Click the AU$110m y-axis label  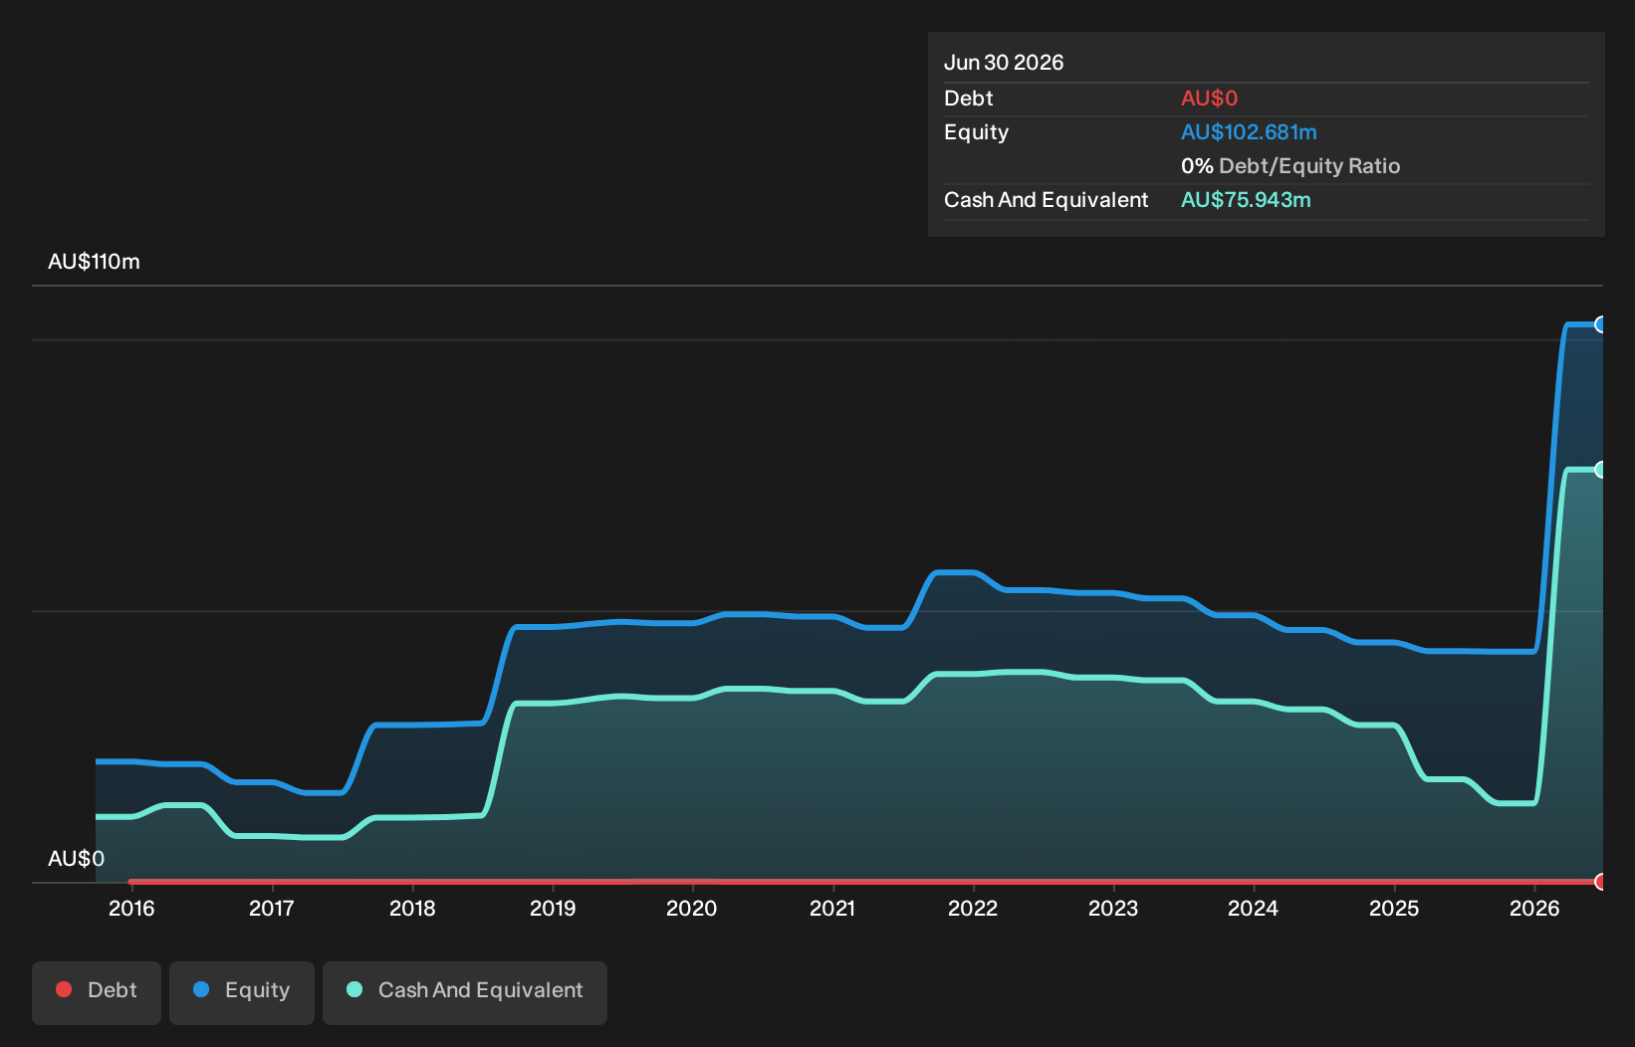click(x=94, y=262)
